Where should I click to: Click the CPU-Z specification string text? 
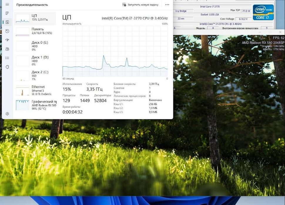(x=221, y=24)
